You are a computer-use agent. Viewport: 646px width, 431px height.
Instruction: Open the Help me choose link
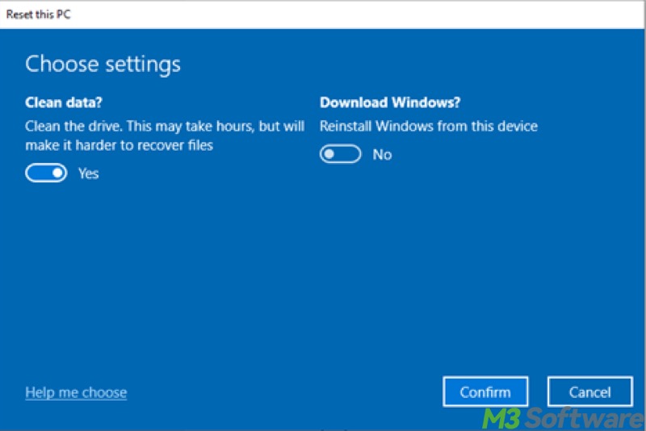coord(76,393)
